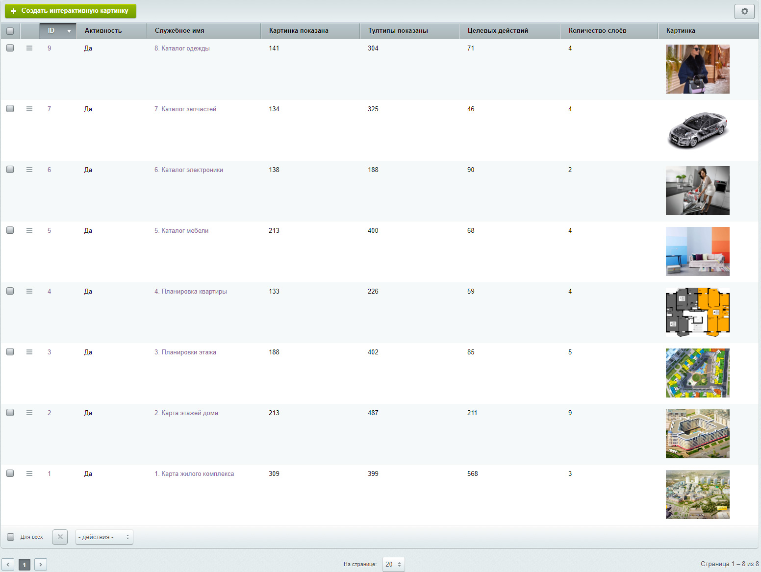Open the 5. Каталог мебели link
Viewport: 761px width, 572px height.
[181, 230]
